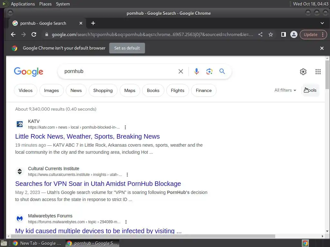The height and width of the screenshot is (247, 330).
Task: Click the katv.com URL breadcrumb
Action: (x=74, y=127)
